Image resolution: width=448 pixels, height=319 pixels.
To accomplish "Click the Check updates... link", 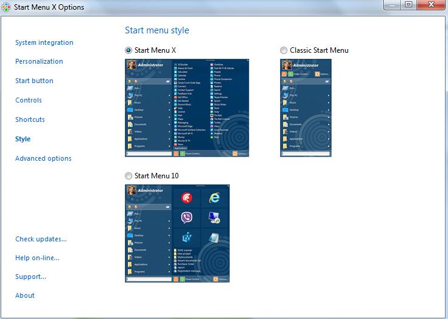I will 41,239.
